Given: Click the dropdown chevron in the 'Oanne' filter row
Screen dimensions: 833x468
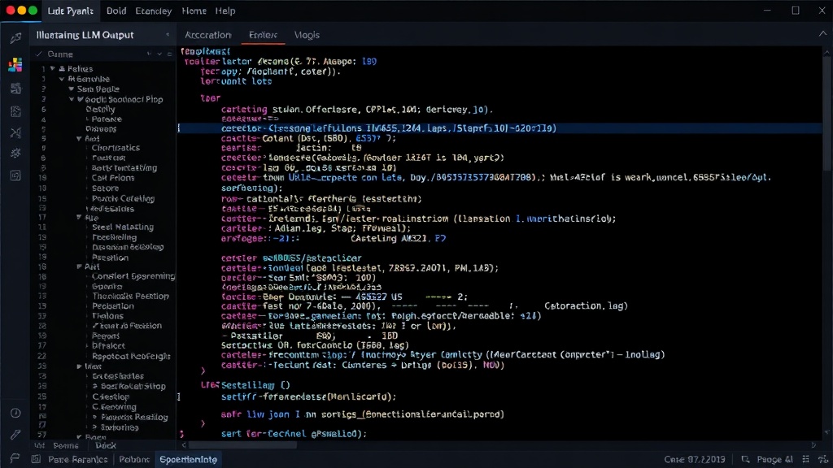Looking at the screenshot, I should point(159,54).
